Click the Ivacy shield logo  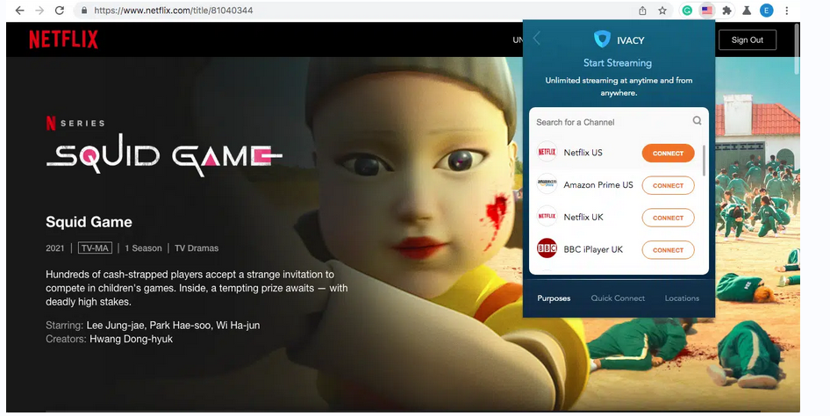pyautogui.click(x=602, y=39)
